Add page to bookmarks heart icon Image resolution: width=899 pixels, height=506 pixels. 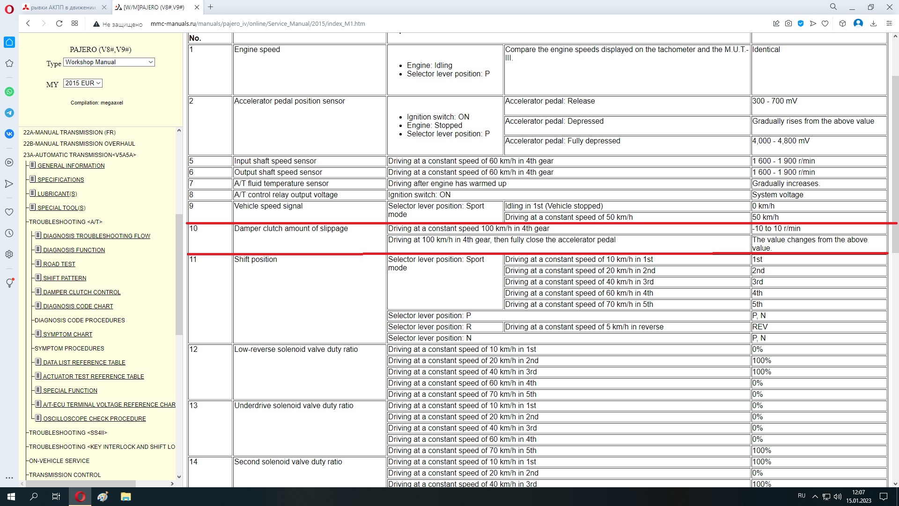pyautogui.click(x=825, y=23)
